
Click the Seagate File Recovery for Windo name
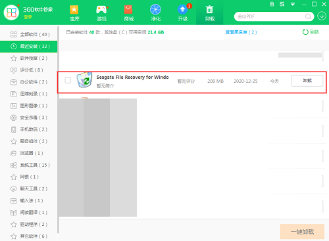(132, 77)
